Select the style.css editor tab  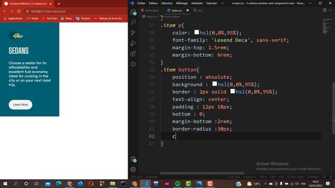coord(177,10)
